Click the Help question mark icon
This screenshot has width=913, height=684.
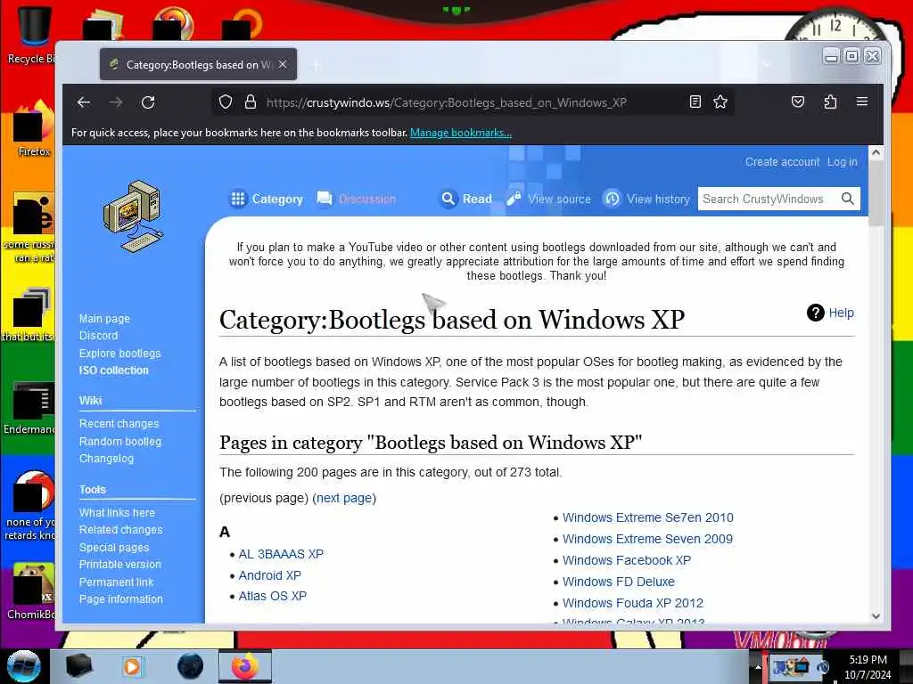[815, 313]
